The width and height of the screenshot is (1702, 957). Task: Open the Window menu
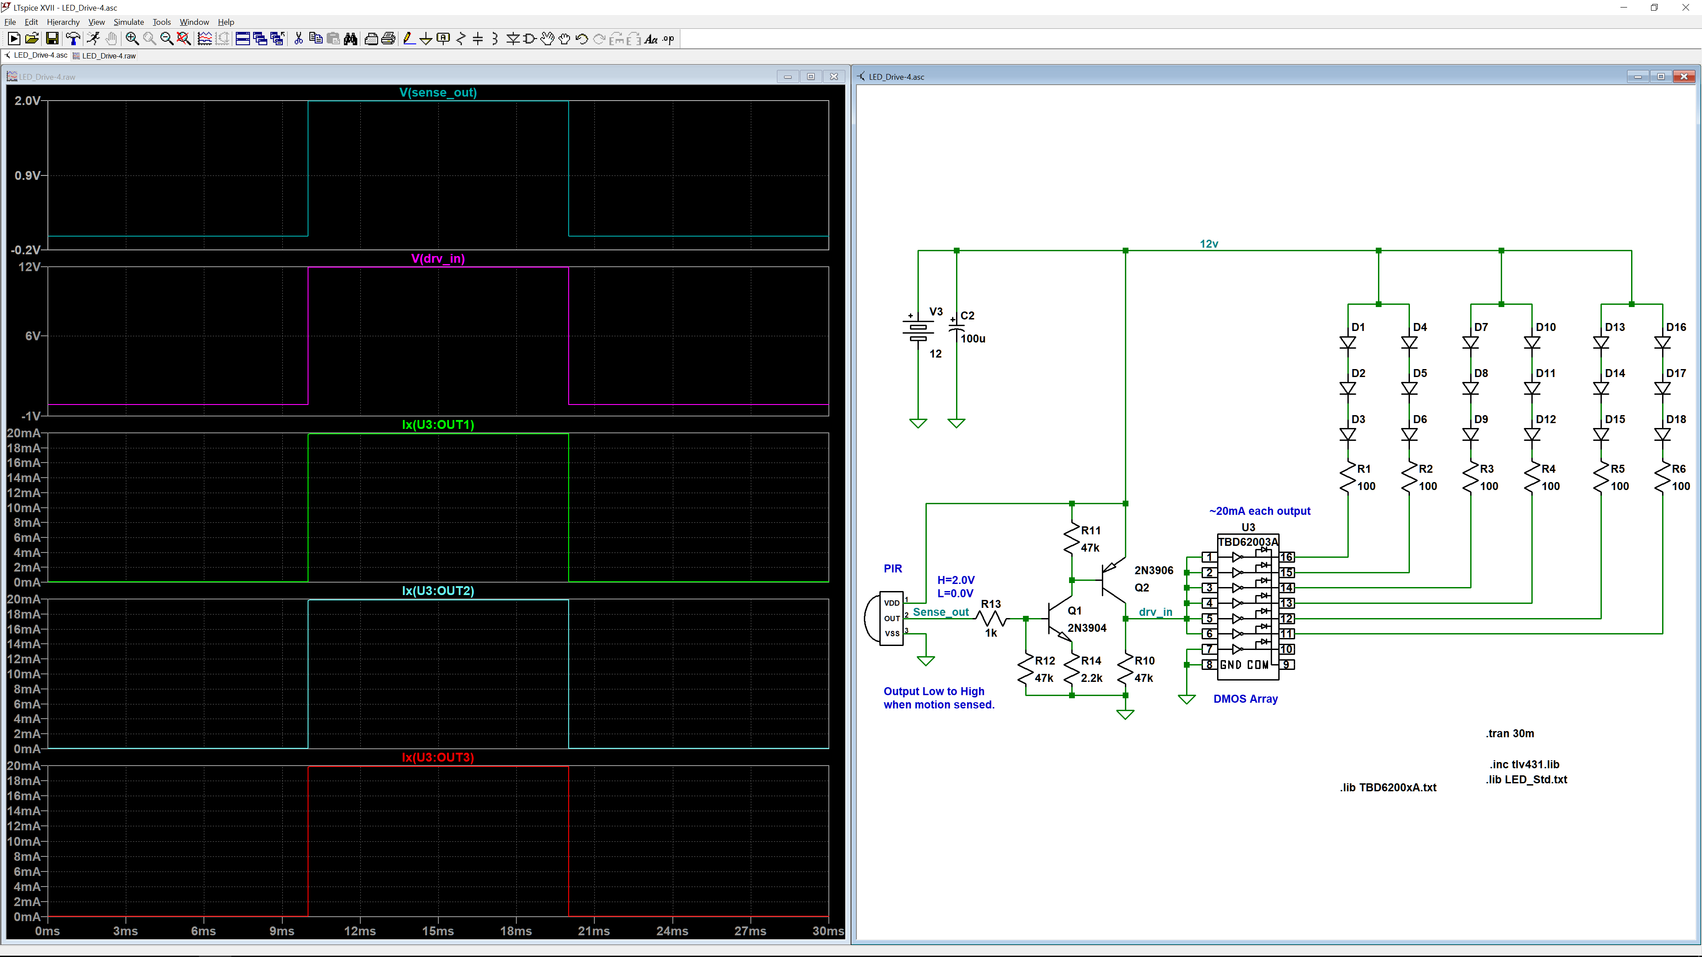click(x=194, y=22)
